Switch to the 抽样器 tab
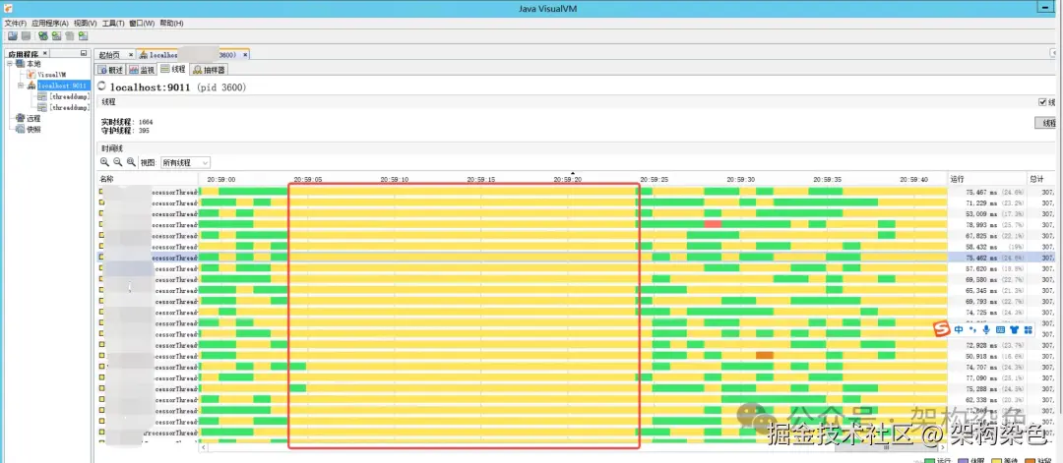This screenshot has height=463, width=1063. (x=208, y=69)
